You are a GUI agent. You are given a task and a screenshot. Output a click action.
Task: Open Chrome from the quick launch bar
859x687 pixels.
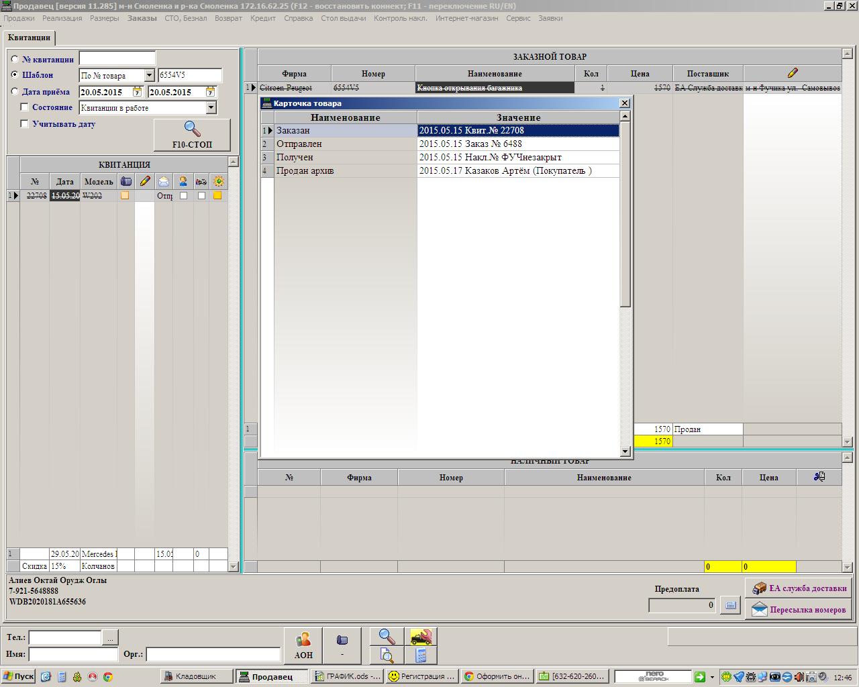pyautogui.click(x=108, y=676)
